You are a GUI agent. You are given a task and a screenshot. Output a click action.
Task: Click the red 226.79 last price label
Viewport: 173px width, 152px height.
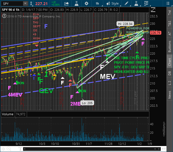click(155, 33)
